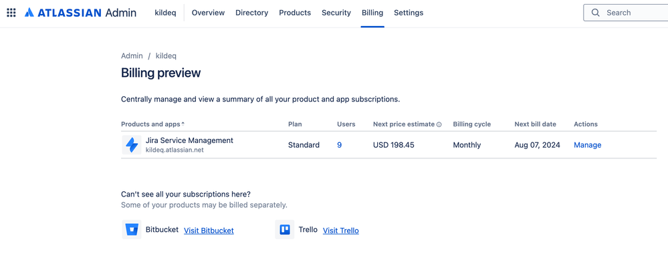Click the Atlassian Admin logo
Image resolution: width=668 pixels, height=264 pixels.
(80, 13)
